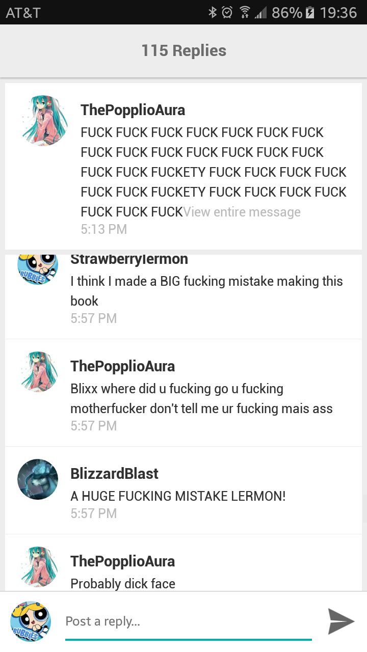
Task: Open BlizzardBlast profile avatar
Action: [38, 479]
